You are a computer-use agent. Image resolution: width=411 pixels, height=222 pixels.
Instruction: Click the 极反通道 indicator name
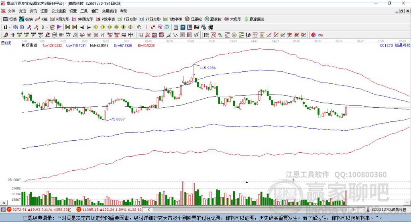point(29,46)
